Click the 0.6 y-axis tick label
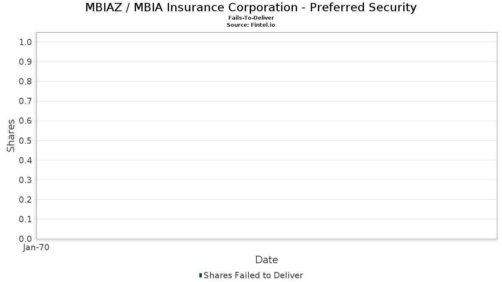 [26, 121]
